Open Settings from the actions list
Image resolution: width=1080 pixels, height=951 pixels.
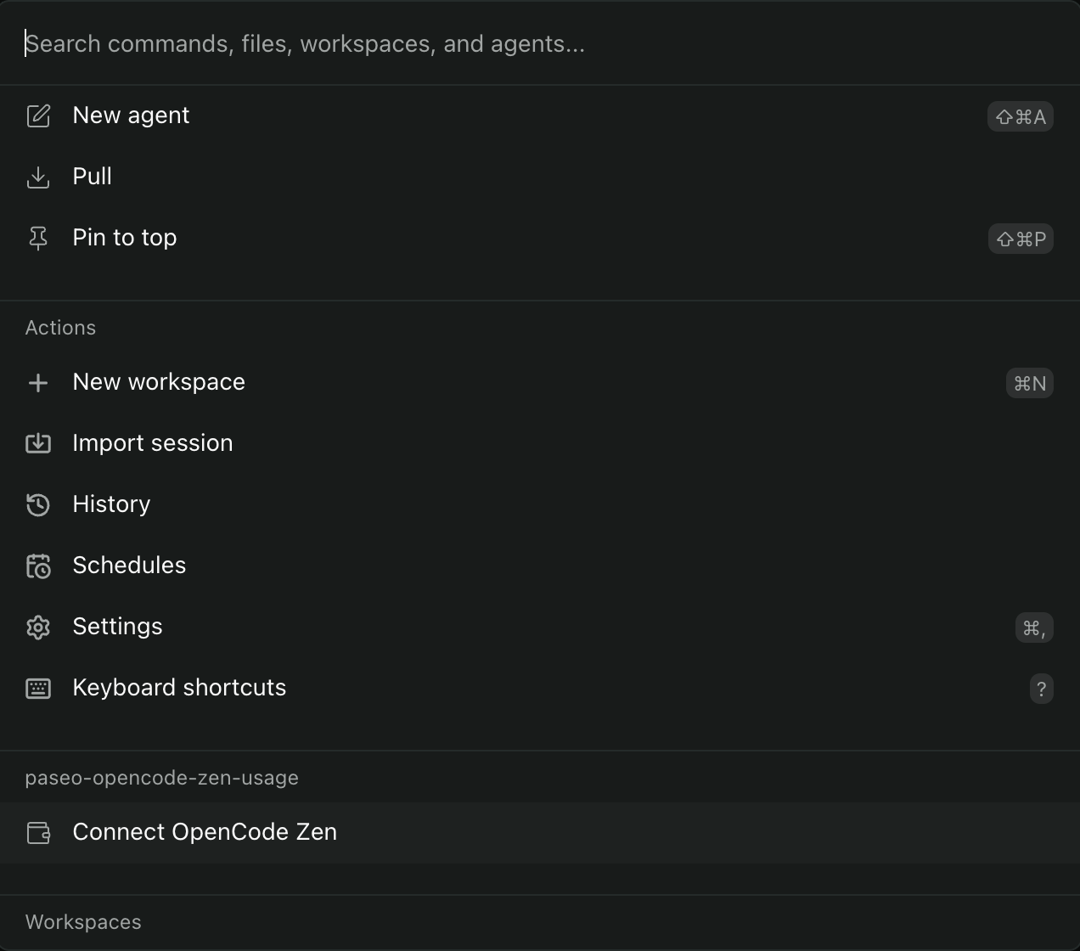pyautogui.click(x=540, y=627)
